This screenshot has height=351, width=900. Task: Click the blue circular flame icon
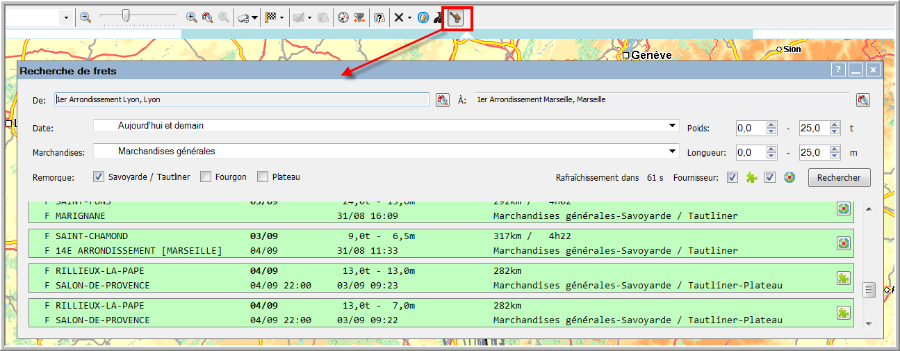423,17
